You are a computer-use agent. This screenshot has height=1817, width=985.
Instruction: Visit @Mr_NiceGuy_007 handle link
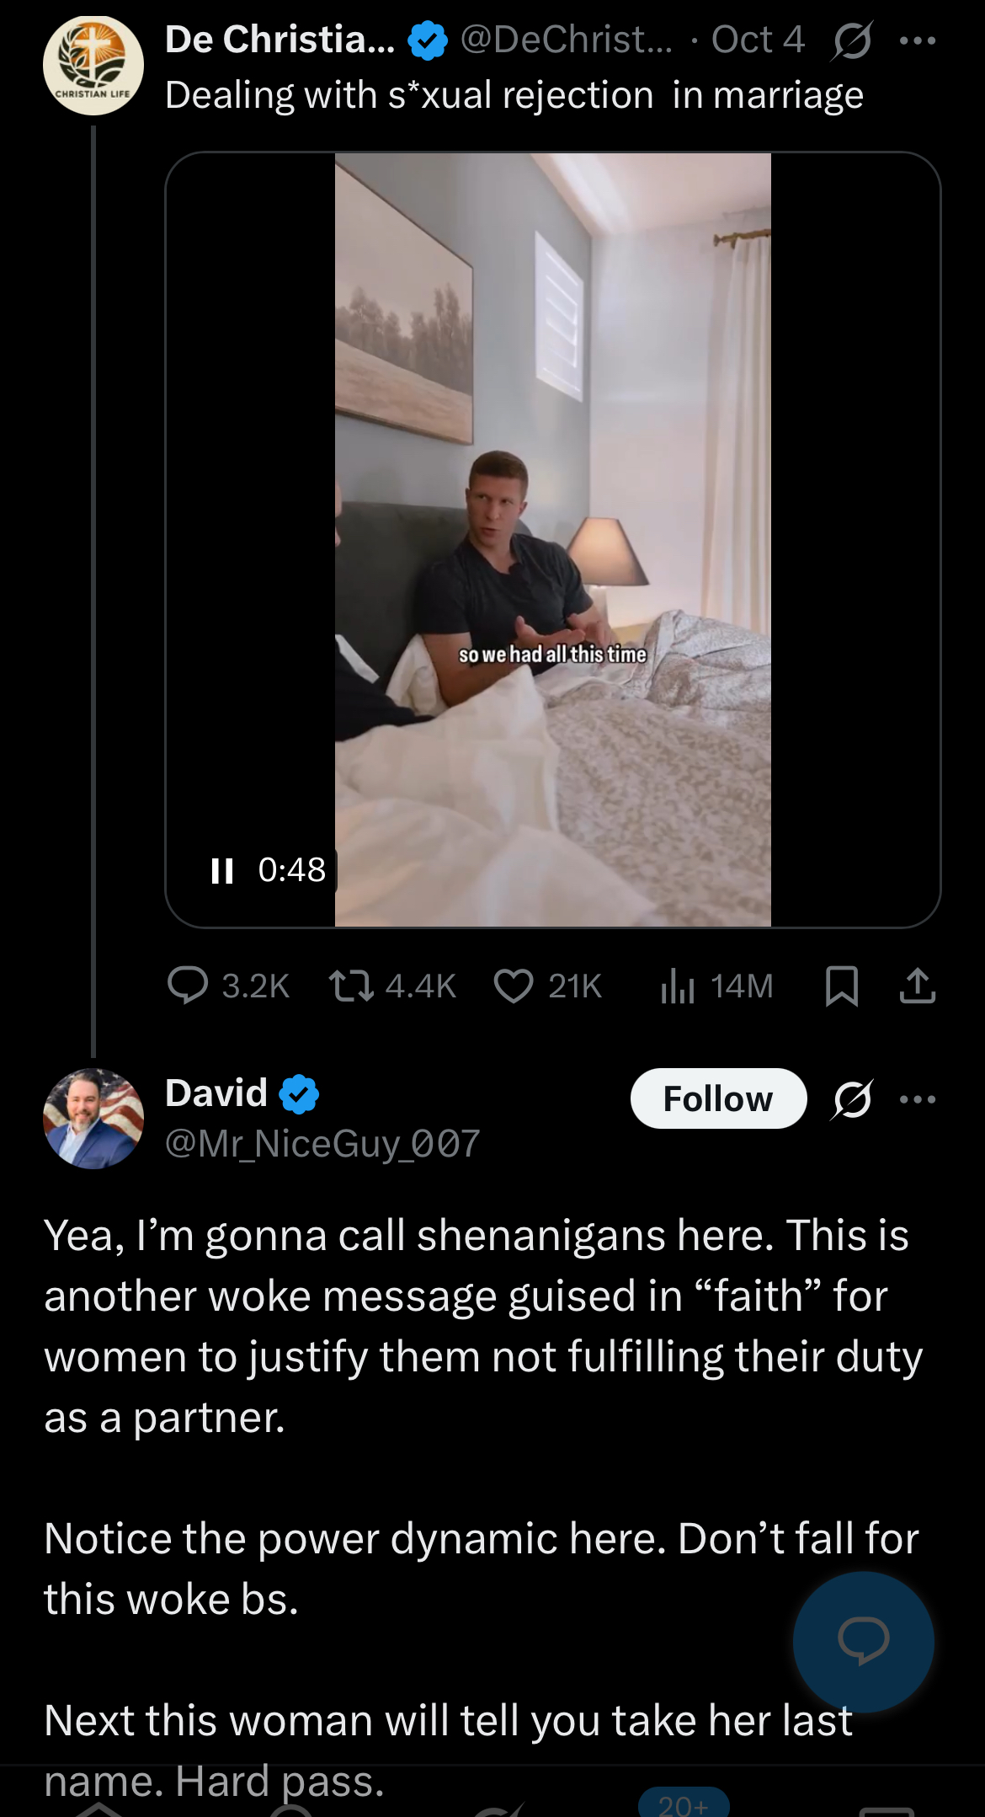[322, 1143]
